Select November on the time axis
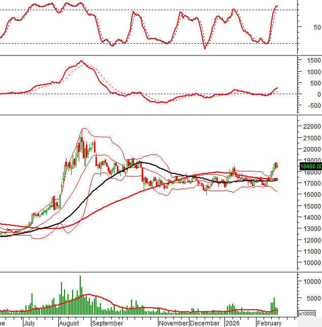This screenshot has height=327, width=322. click(173, 323)
